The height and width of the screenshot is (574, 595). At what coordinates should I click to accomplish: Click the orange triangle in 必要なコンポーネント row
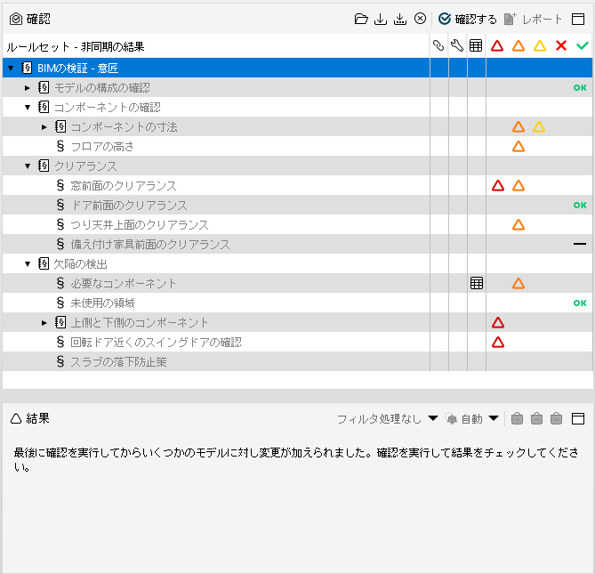[519, 283]
